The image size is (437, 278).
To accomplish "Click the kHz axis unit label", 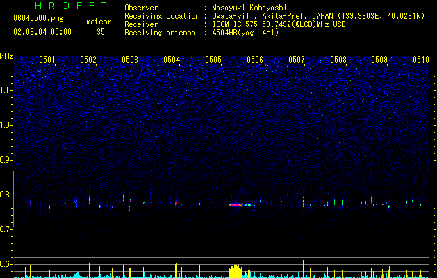I will [x=6, y=56].
